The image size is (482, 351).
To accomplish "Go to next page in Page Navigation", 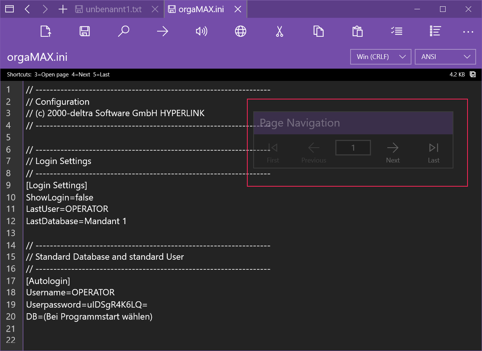I will [393, 153].
